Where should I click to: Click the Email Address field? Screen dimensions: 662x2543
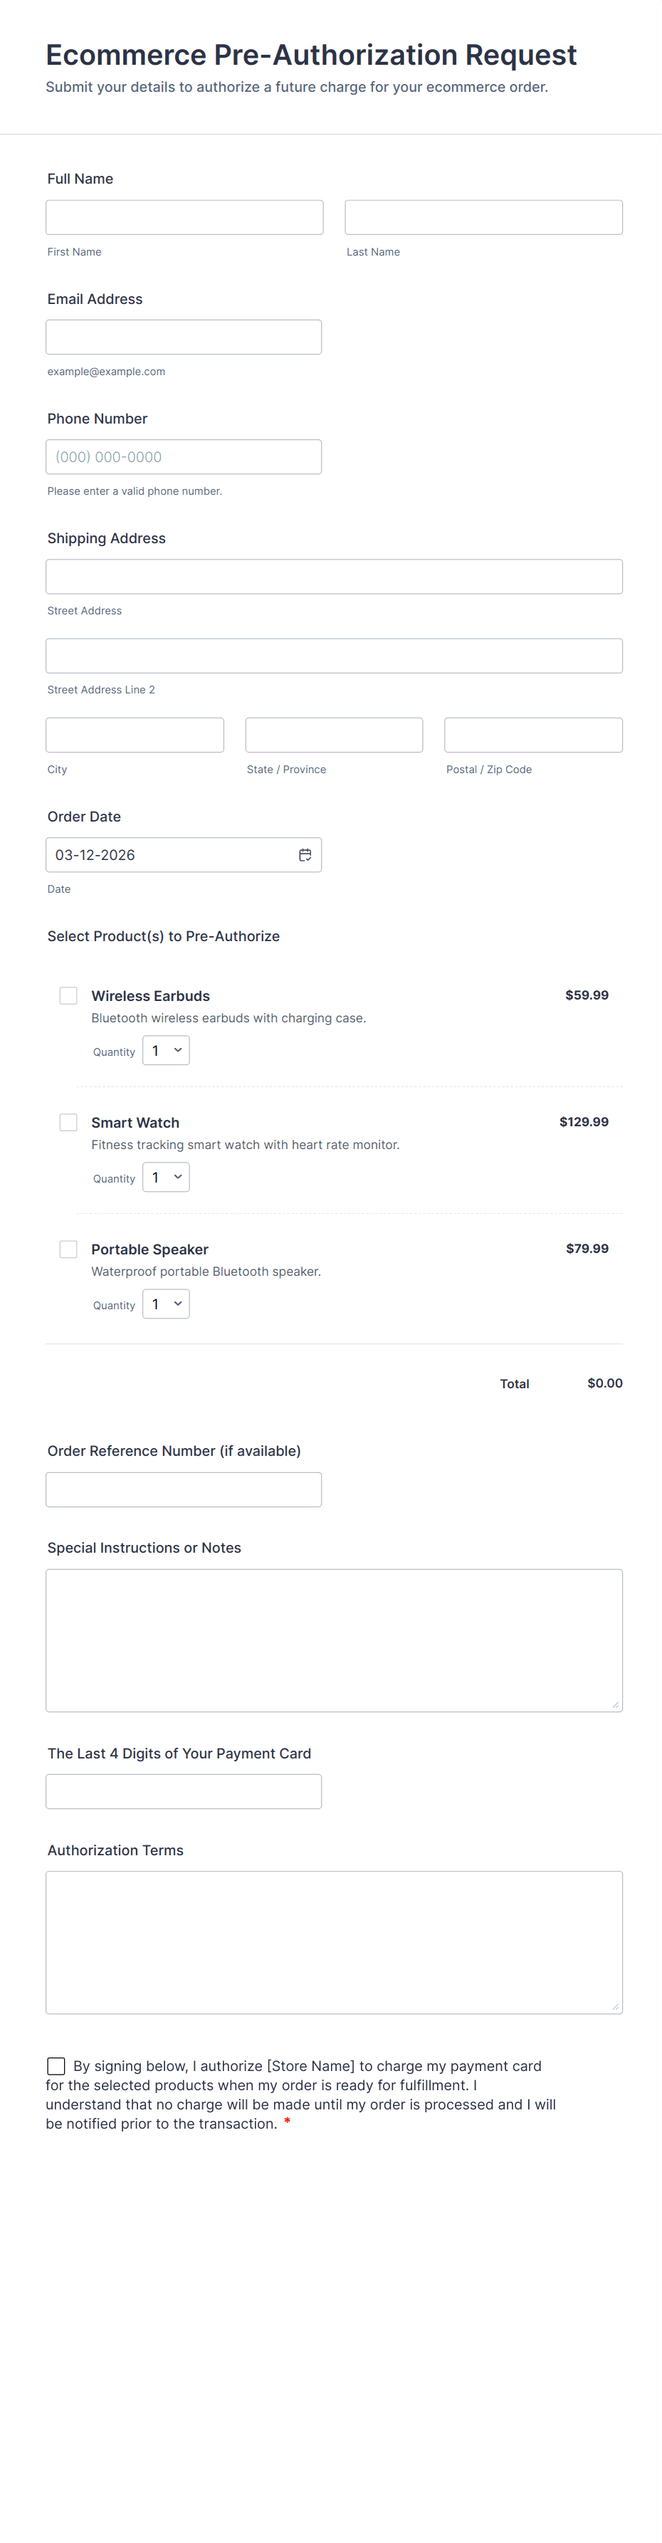(184, 337)
